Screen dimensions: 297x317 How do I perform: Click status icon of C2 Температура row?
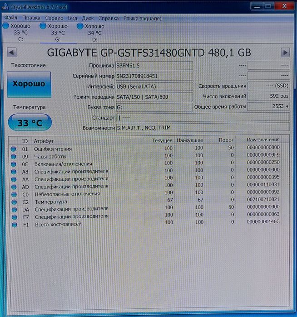click(14, 202)
